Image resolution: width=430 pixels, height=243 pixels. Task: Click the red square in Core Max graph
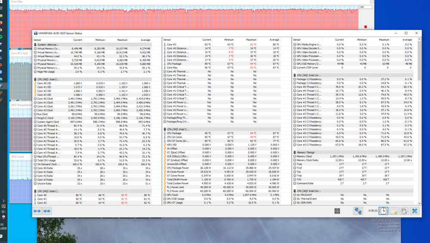(365, 27)
